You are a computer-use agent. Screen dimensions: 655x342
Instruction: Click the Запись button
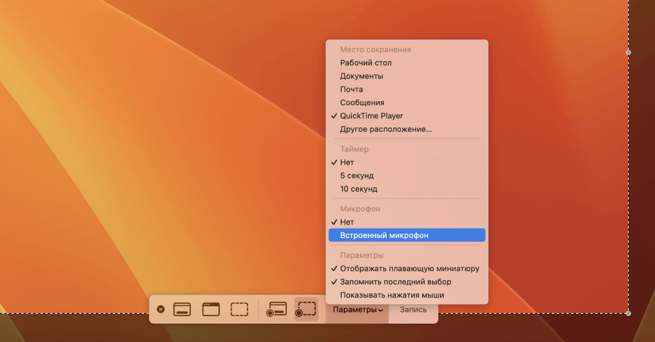click(413, 310)
